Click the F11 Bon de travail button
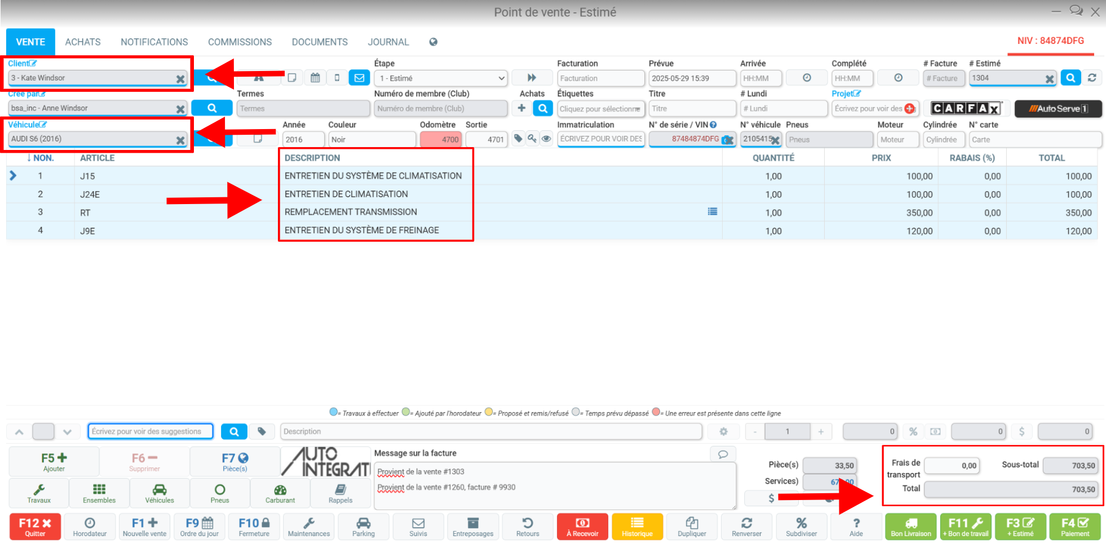The image size is (1106, 544). click(966, 527)
